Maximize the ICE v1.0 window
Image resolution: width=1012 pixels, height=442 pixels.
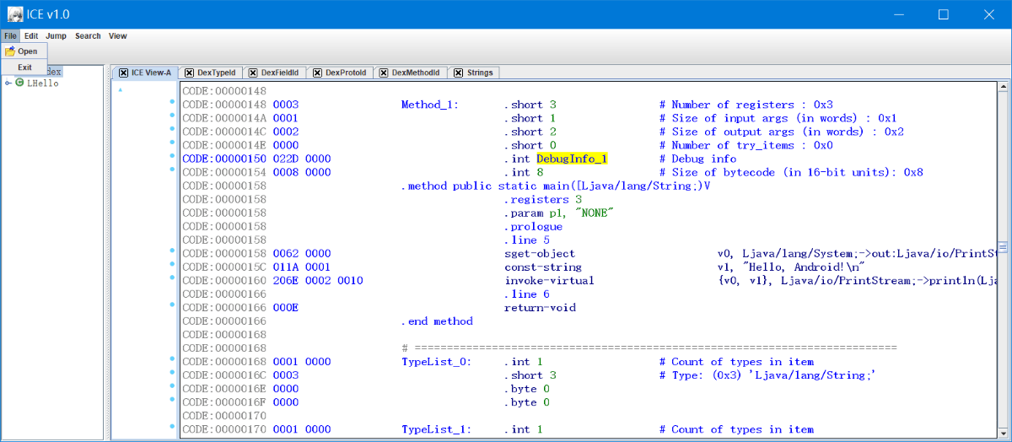[x=944, y=14]
